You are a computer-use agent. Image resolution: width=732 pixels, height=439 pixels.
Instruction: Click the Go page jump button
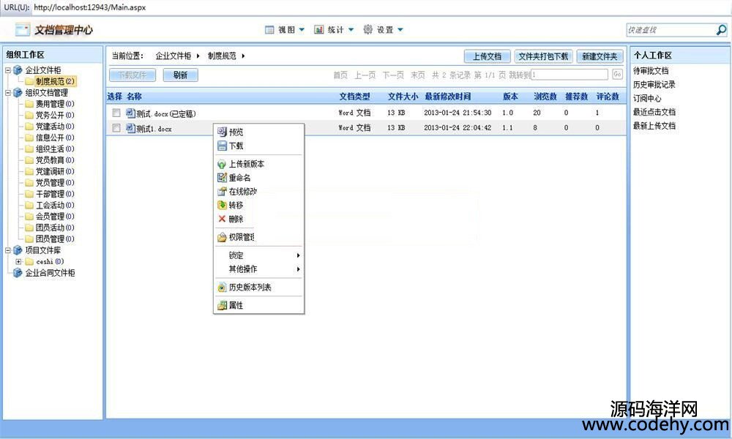[x=617, y=75]
